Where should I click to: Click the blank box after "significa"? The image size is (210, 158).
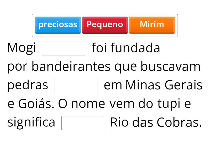(x=83, y=123)
